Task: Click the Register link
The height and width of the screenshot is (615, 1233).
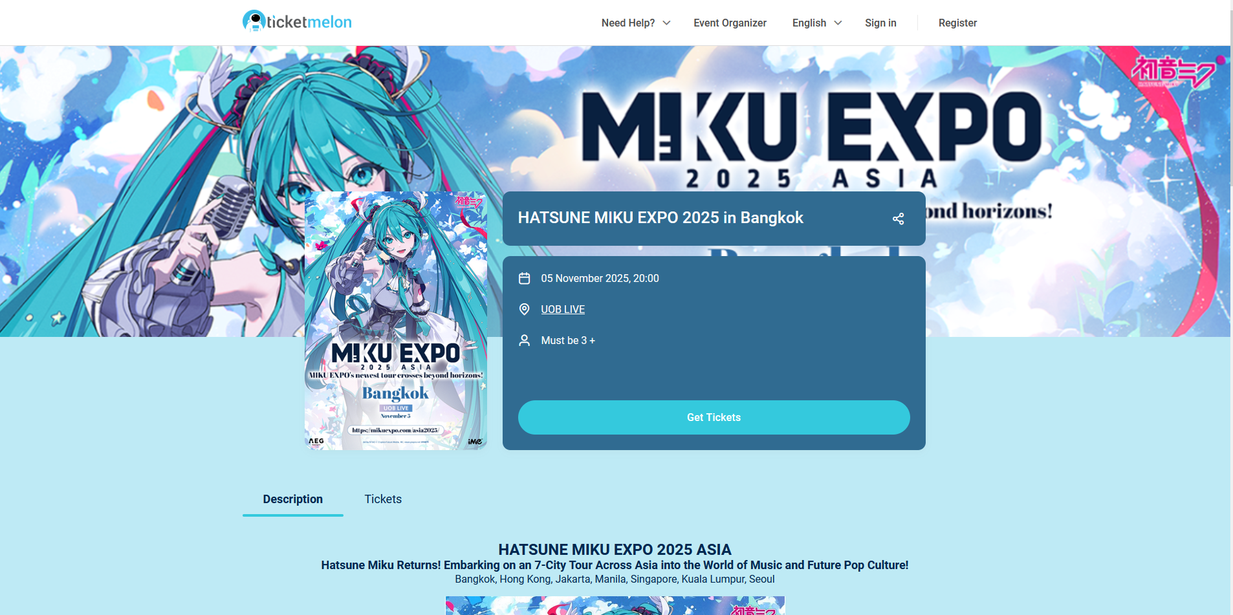Action: coord(957,23)
